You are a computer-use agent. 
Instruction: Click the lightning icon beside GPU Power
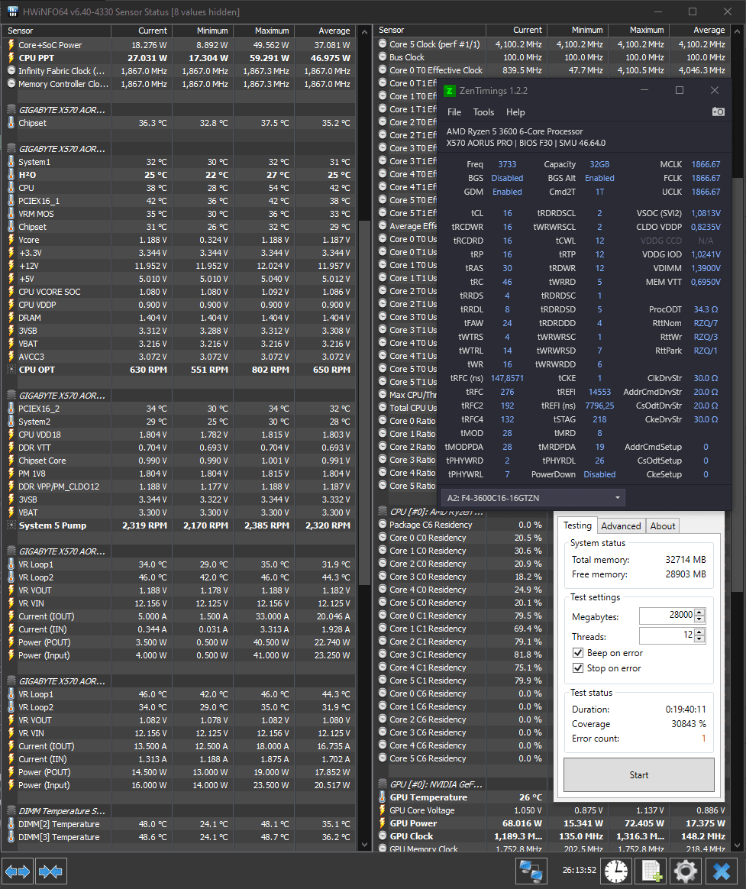point(383,824)
